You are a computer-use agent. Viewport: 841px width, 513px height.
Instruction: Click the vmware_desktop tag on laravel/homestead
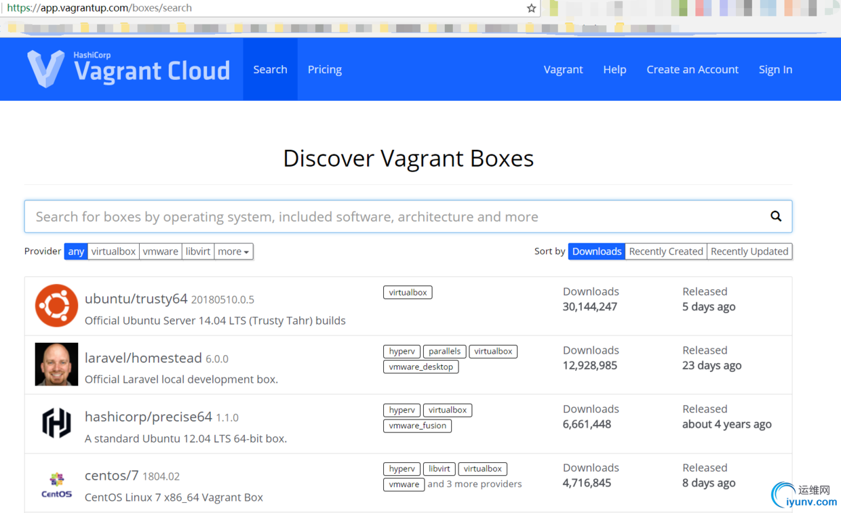coord(420,367)
